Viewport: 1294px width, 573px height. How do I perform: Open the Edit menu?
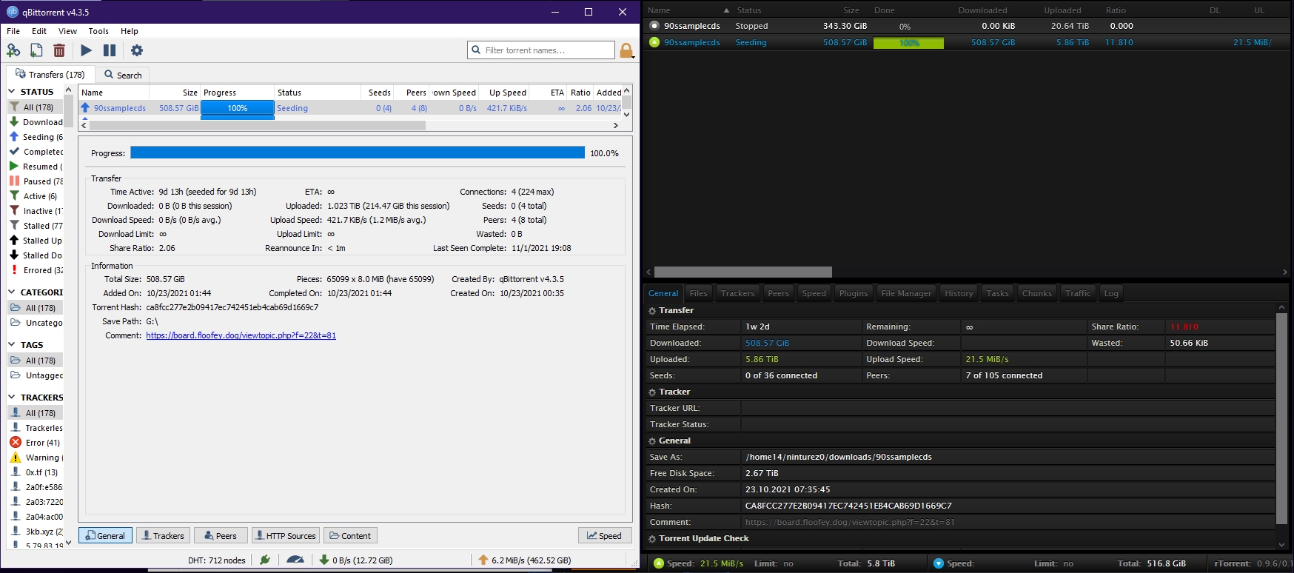coord(39,31)
